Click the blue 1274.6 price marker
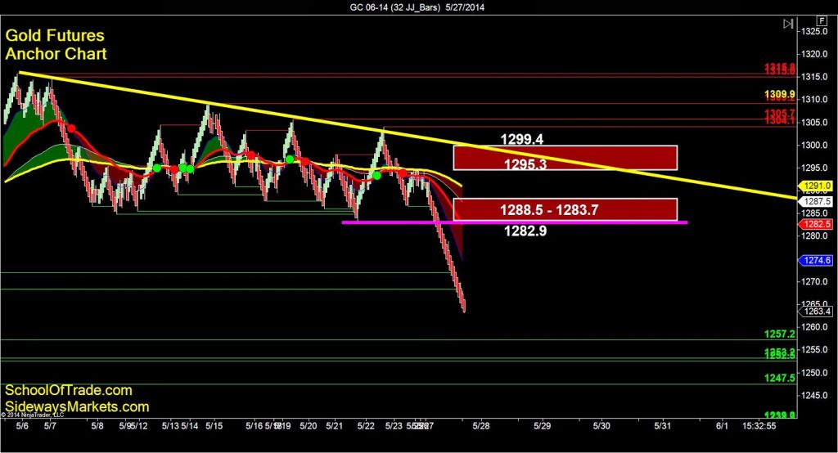The width and height of the screenshot is (838, 453). click(x=818, y=261)
